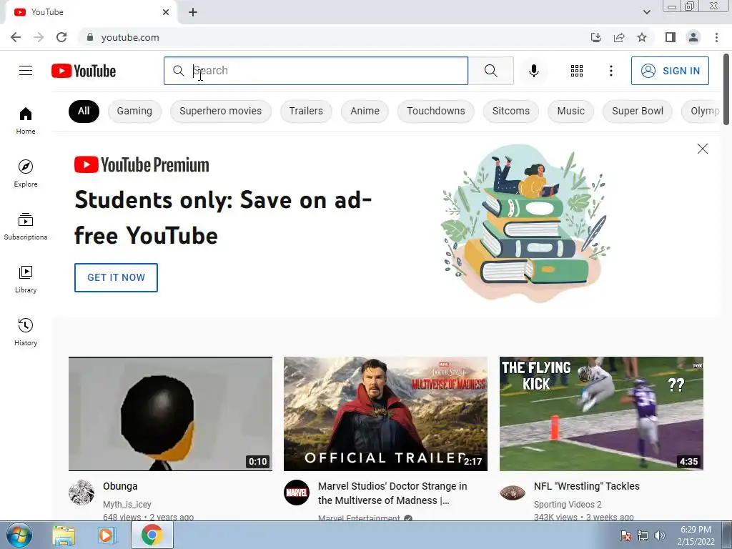This screenshot has height=549, width=732.
Task: Select the Music filter chip
Action: coord(570,111)
